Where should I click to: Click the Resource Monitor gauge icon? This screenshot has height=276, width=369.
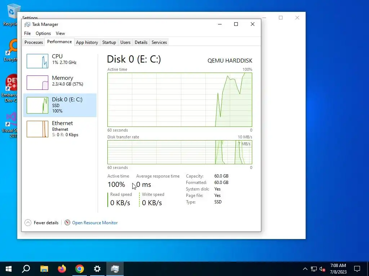[67, 222]
